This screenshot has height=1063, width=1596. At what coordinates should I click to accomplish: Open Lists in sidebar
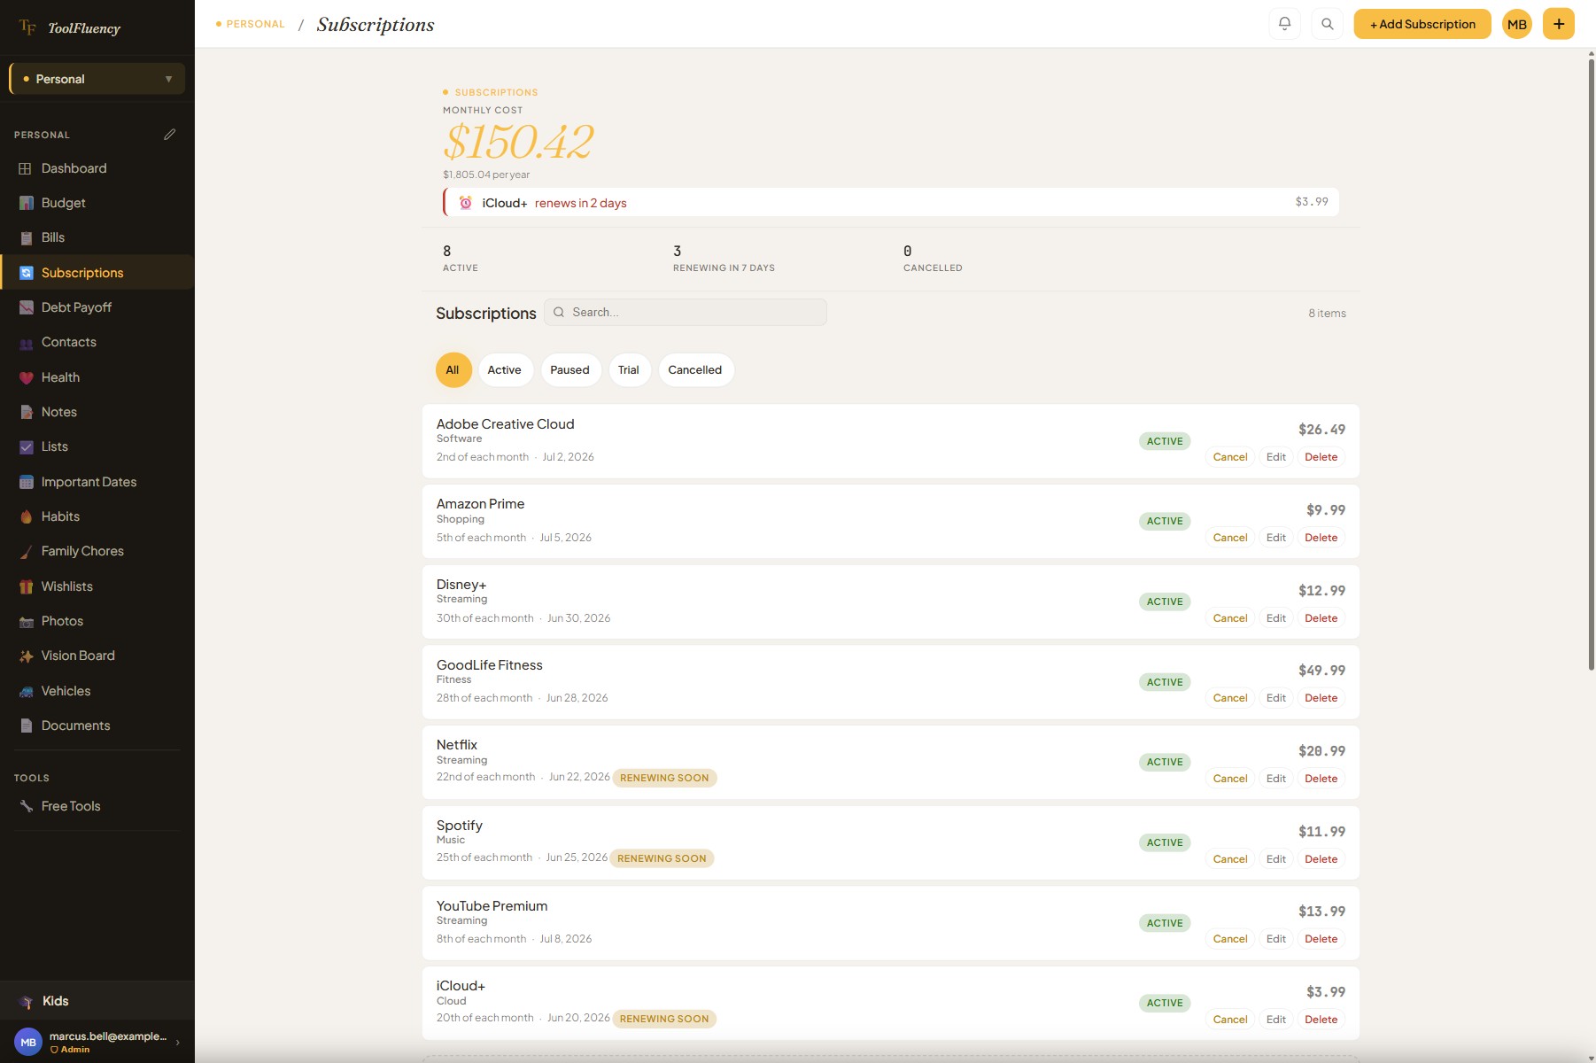coord(97,446)
